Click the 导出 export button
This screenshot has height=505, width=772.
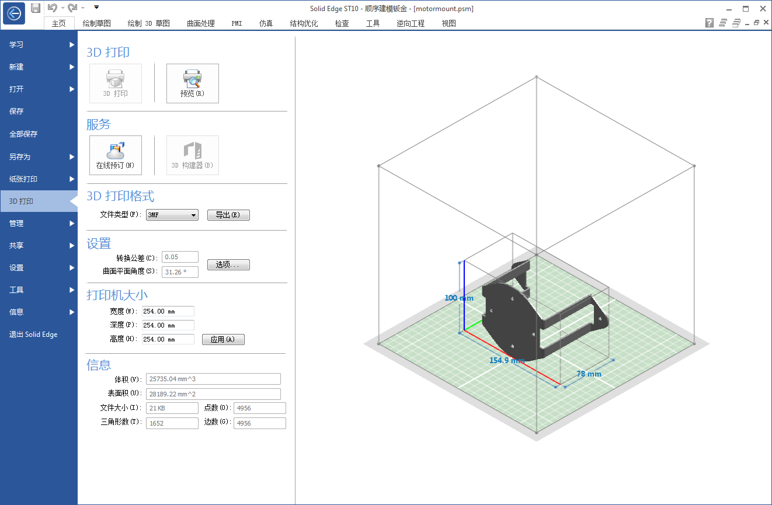(228, 215)
